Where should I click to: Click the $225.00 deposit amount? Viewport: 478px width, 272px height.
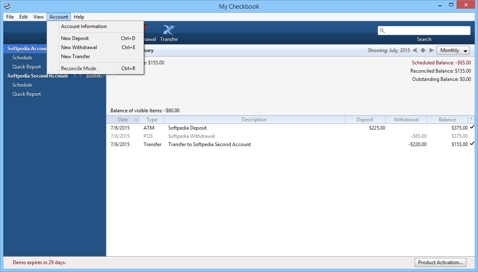click(377, 128)
